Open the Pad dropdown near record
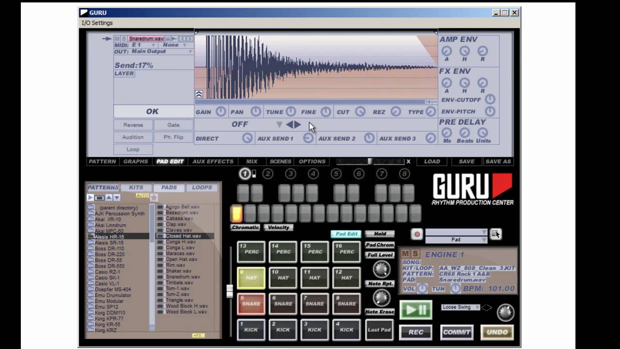620x349 pixels. point(456,239)
